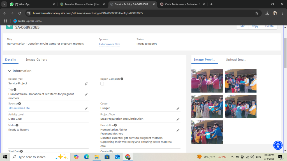Switch to the WhatsApp tab
This screenshot has width=287, height=161.
tap(32, 4)
